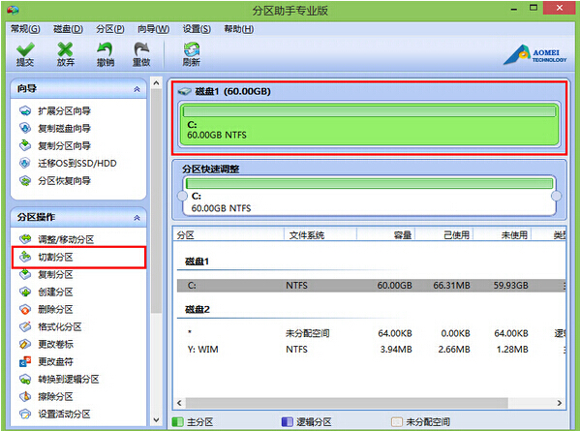Open the 帮助(H) menu

239,29
